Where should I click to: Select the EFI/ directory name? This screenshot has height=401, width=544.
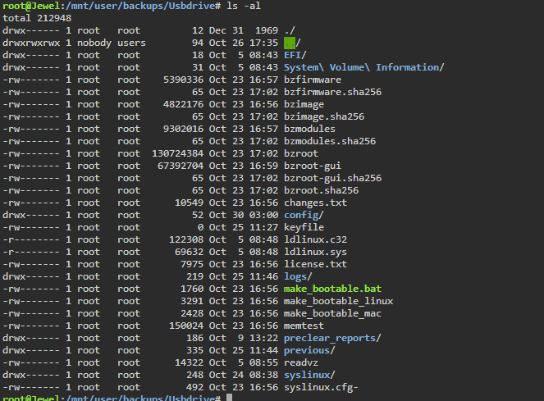tap(295, 55)
